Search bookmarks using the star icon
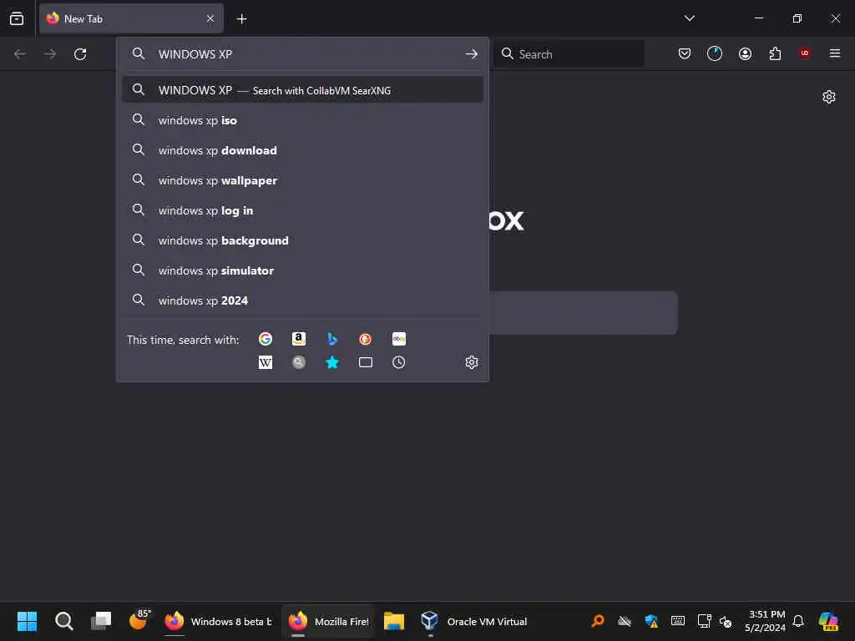 [332, 362]
